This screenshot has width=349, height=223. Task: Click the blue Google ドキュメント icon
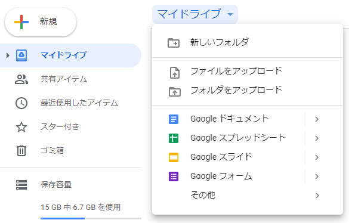[174, 119]
